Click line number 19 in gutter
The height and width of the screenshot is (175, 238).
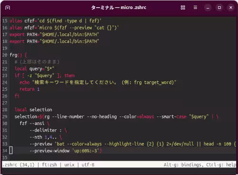pyautogui.click(x=5, y=48)
